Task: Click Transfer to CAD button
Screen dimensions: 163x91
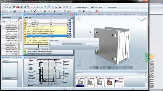Action: 97,7
